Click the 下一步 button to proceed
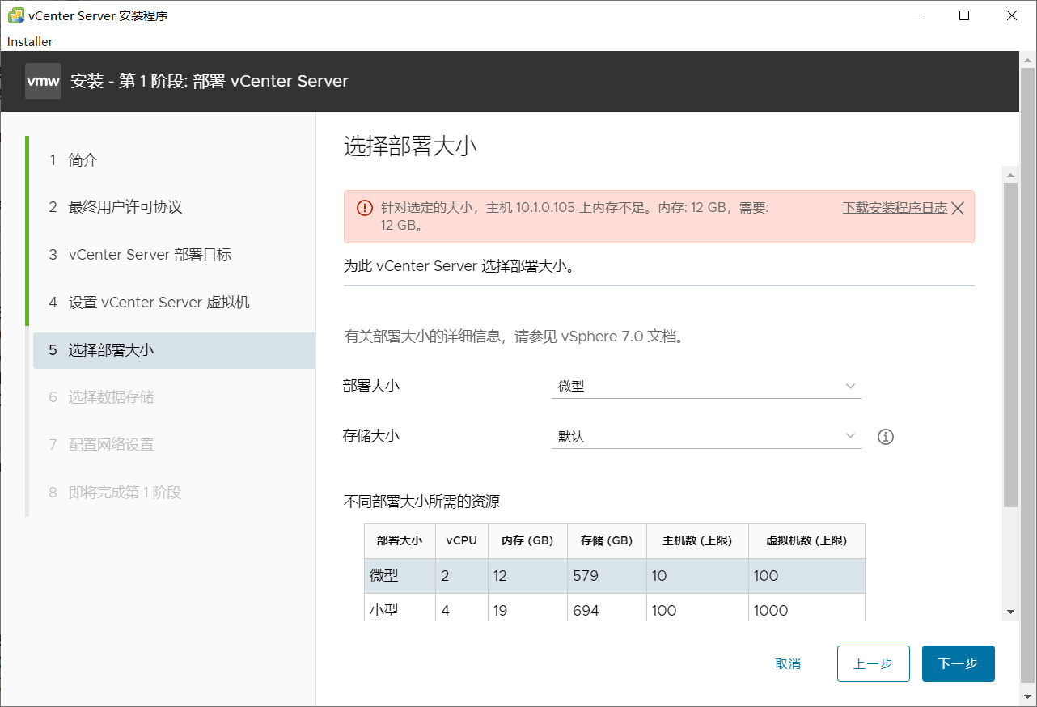The image size is (1037, 707). tap(958, 663)
